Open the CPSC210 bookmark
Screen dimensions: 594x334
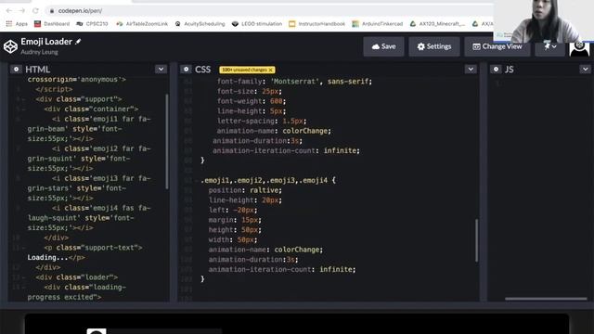[92, 24]
